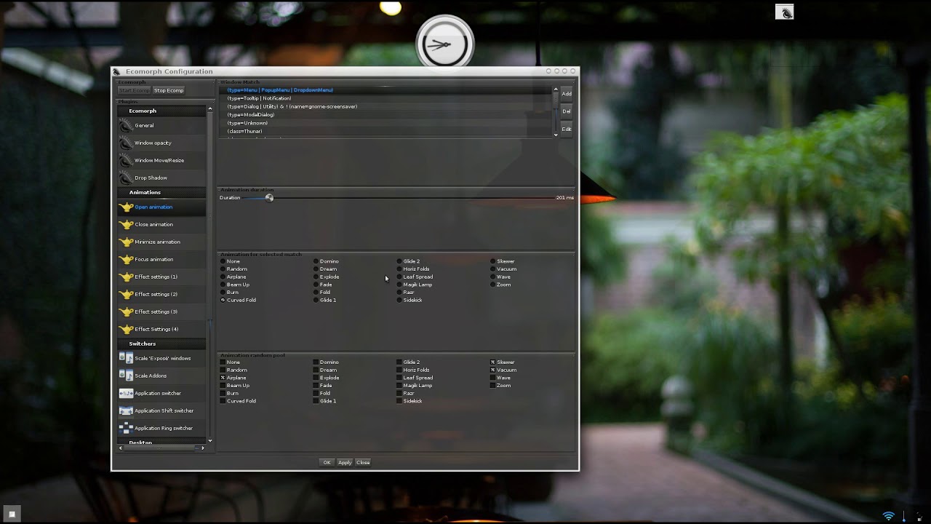Click the plugin list's scroll right arrow
The width and height of the screenshot is (931, 524).
(x=202, y=448)
